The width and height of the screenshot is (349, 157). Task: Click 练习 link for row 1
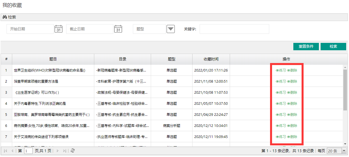(281, 70)
